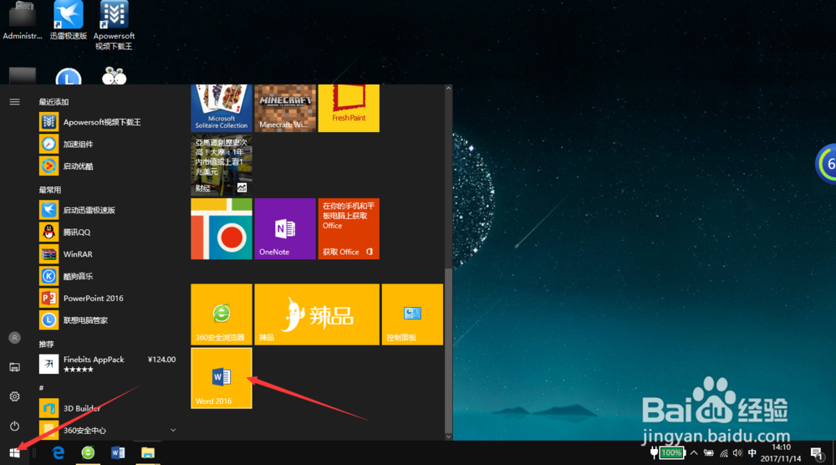Screen dimensions: 836x465
Task: Open the Administrator desktop icon
Action: click(23, 21)
